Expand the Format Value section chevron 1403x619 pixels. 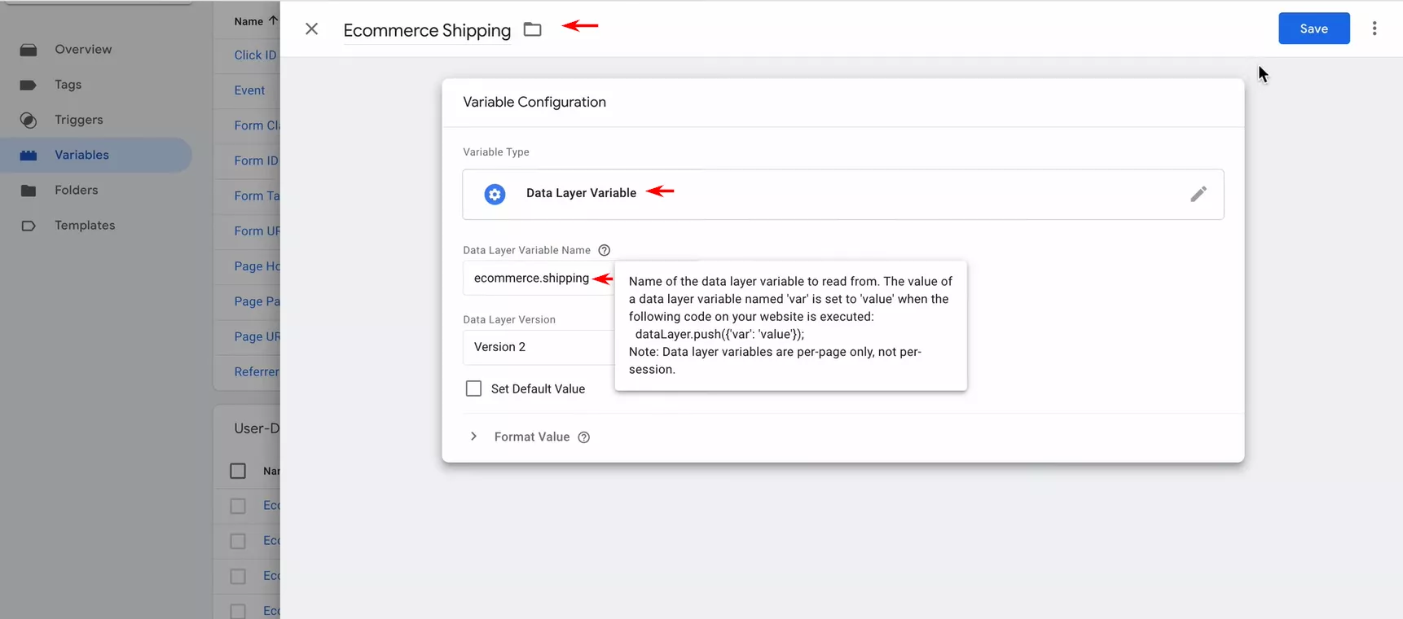pos(473,437)
